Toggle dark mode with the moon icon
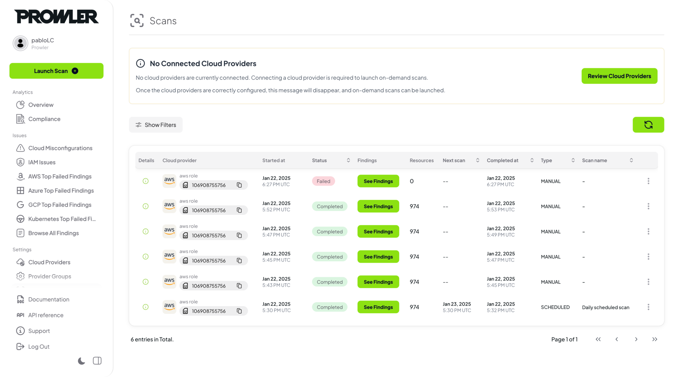 coord(81,361)
